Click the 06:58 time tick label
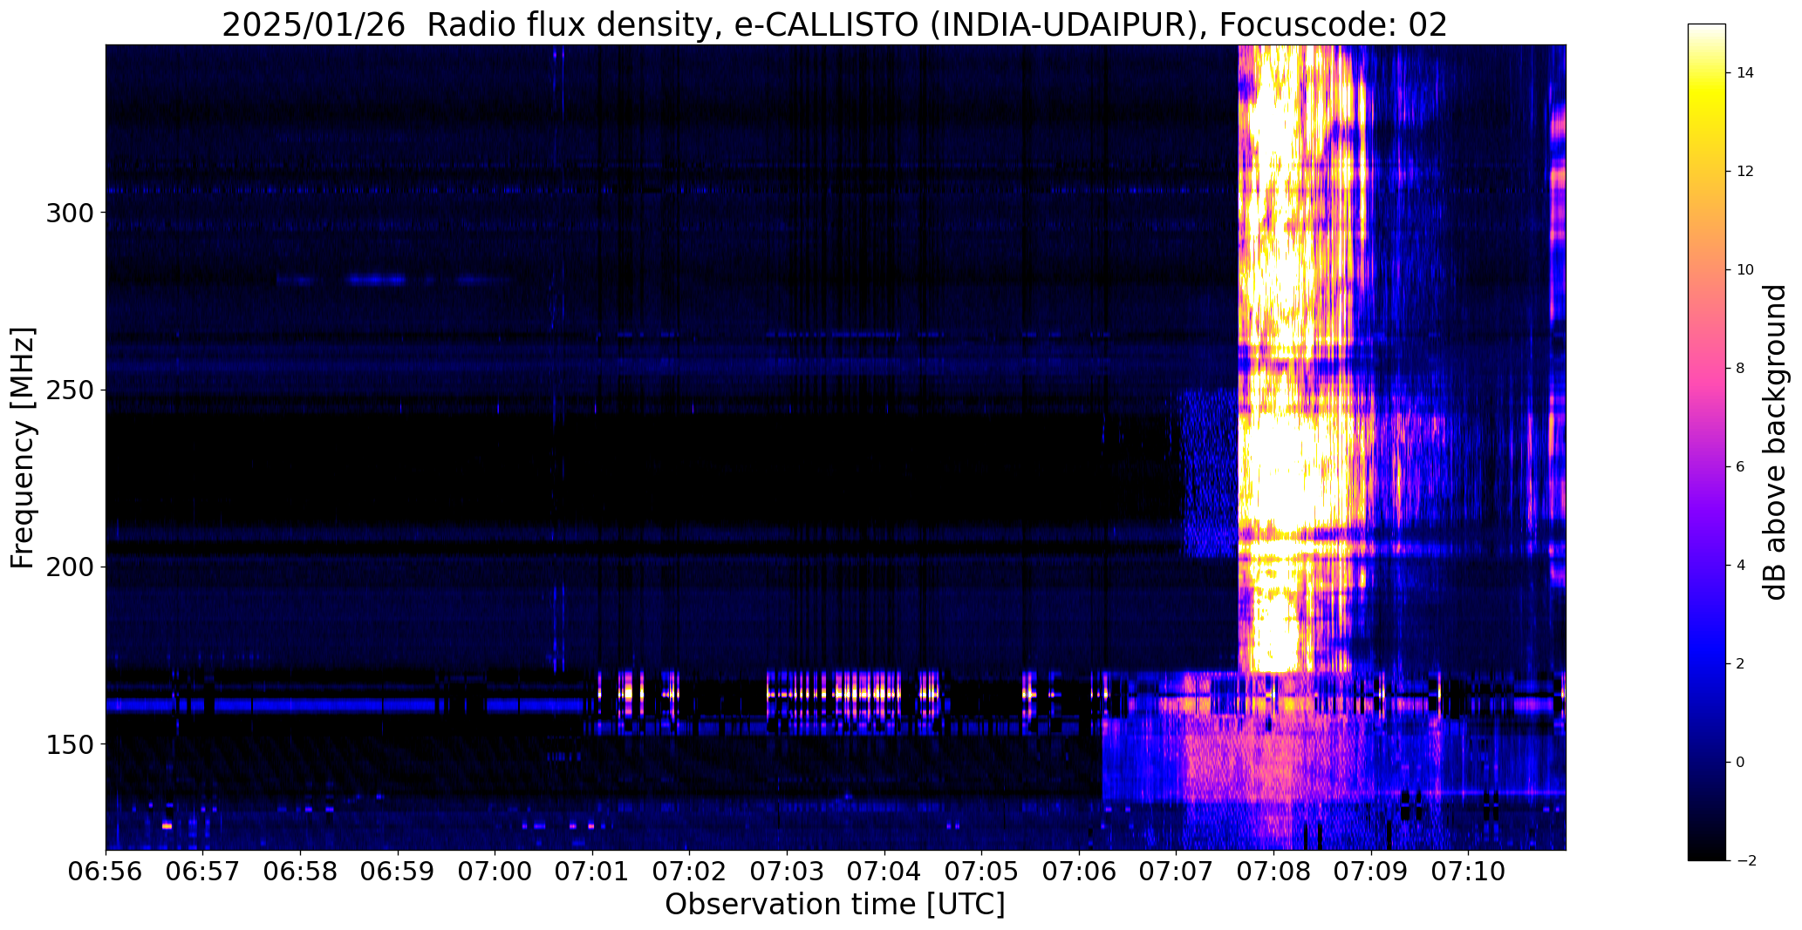The image size is (1802, 930). coord(301,872)
